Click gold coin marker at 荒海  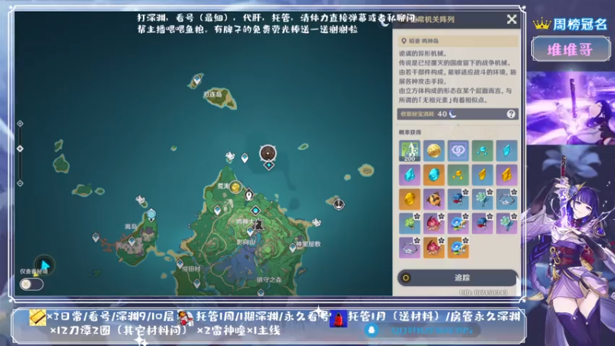pyautogui.click(x=235, y=187)
